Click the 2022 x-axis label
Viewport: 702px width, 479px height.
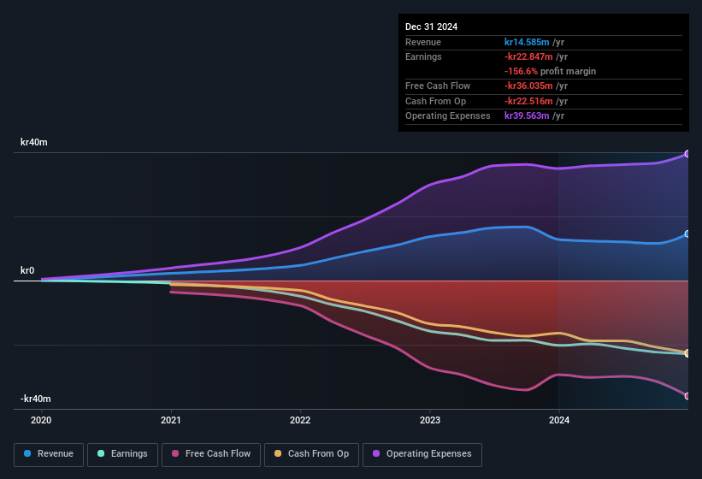click(300, 420)
